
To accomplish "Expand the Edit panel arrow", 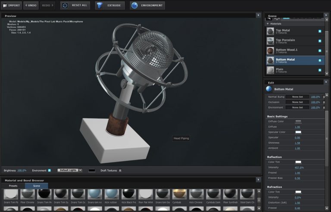I will (326, 82).
